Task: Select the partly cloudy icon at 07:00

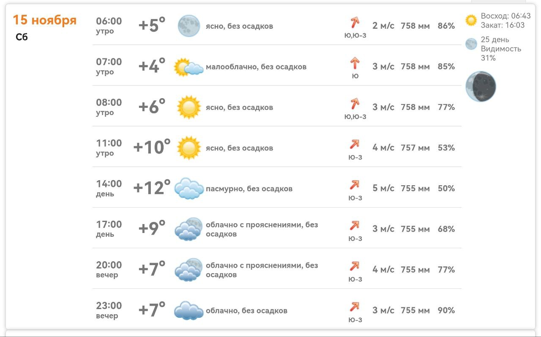Action: click(x=188, y=66)
